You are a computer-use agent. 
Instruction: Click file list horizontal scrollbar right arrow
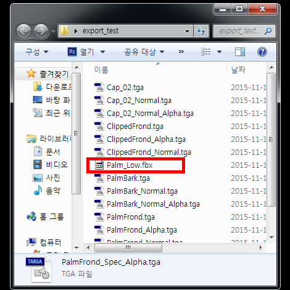[261, 247]
